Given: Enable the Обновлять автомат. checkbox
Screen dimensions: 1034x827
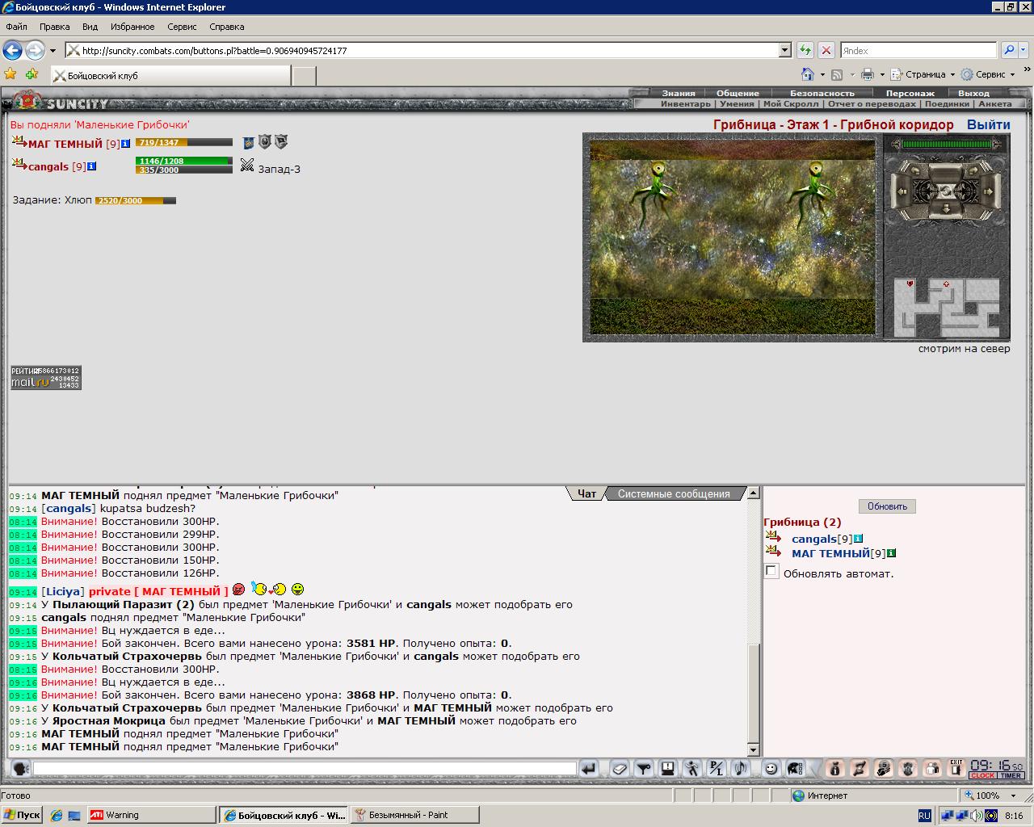Looking at the screenshot, I should pos(771,572).
